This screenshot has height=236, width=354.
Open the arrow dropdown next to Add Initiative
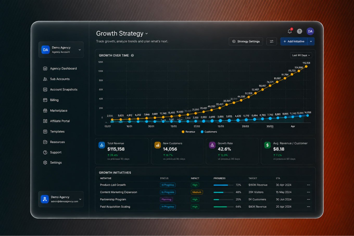coord(311,41)
